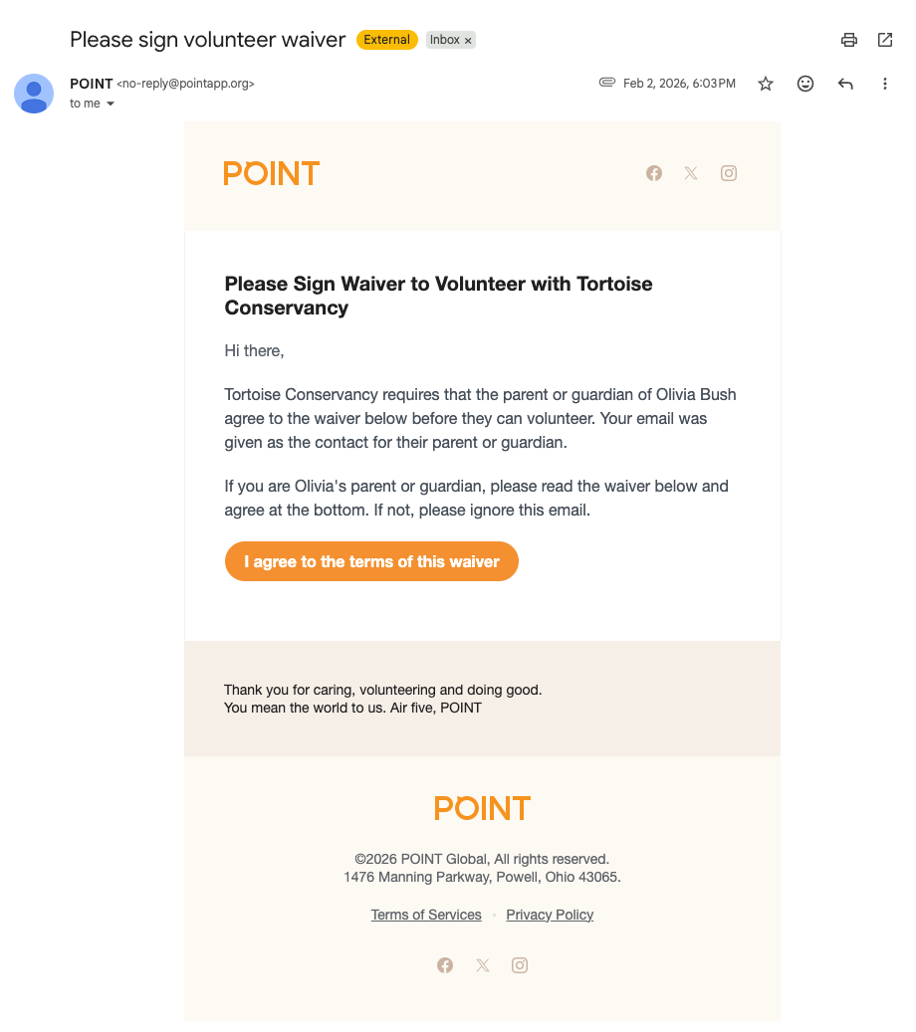Expand recipient details next to 'to me'

[x=111, y=103]
